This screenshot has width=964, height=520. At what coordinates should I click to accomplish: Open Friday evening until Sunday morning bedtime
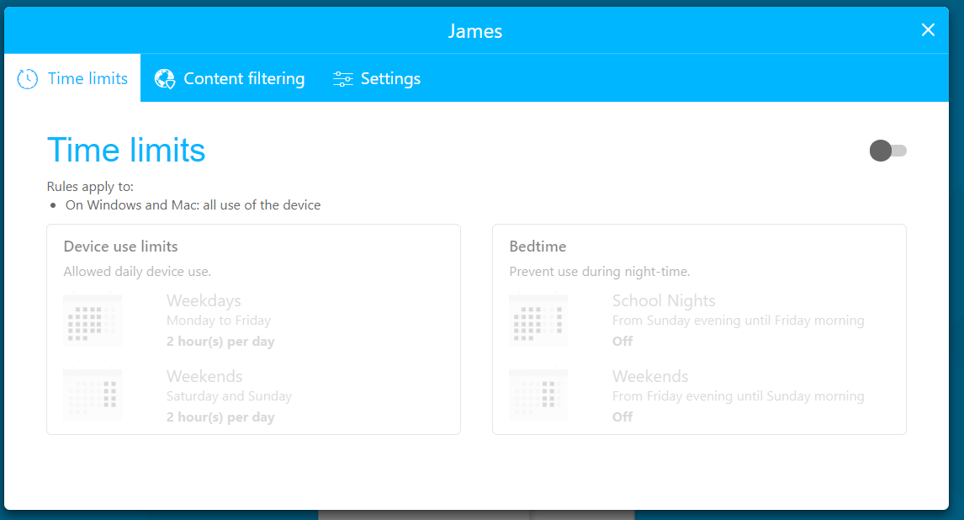738,395
